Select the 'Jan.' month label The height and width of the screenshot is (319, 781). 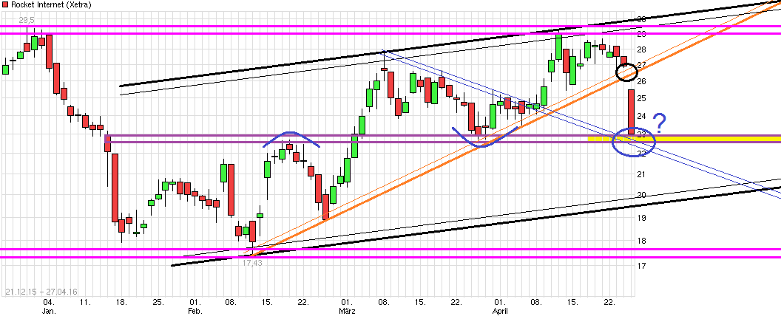tap(49, 311)
